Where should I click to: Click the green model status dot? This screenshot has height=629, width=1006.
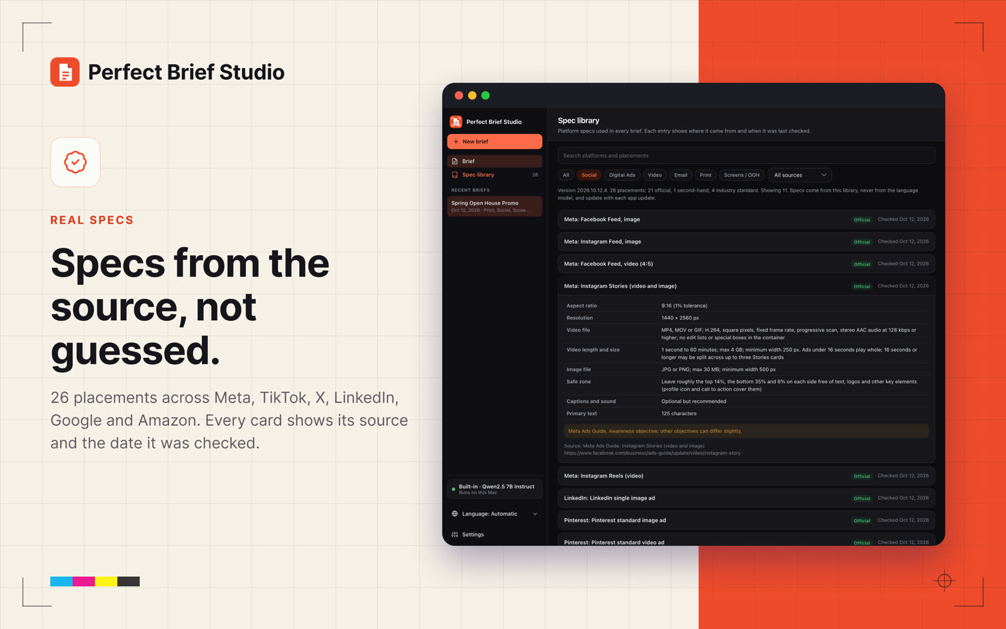[x=453, y=489]
